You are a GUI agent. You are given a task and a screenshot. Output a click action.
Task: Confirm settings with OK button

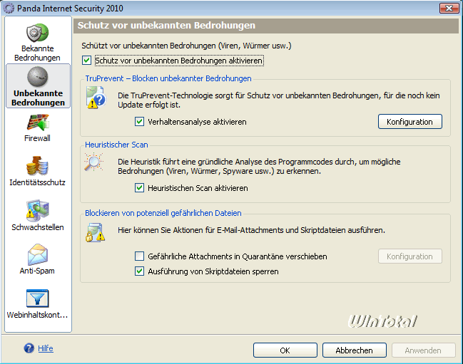click(x=285, y=350)
